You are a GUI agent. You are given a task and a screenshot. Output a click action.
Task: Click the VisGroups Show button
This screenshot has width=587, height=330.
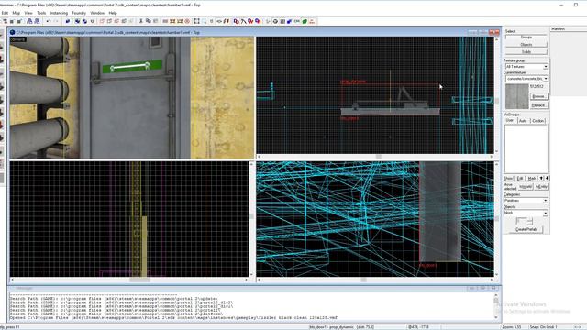tap(508, 179)
